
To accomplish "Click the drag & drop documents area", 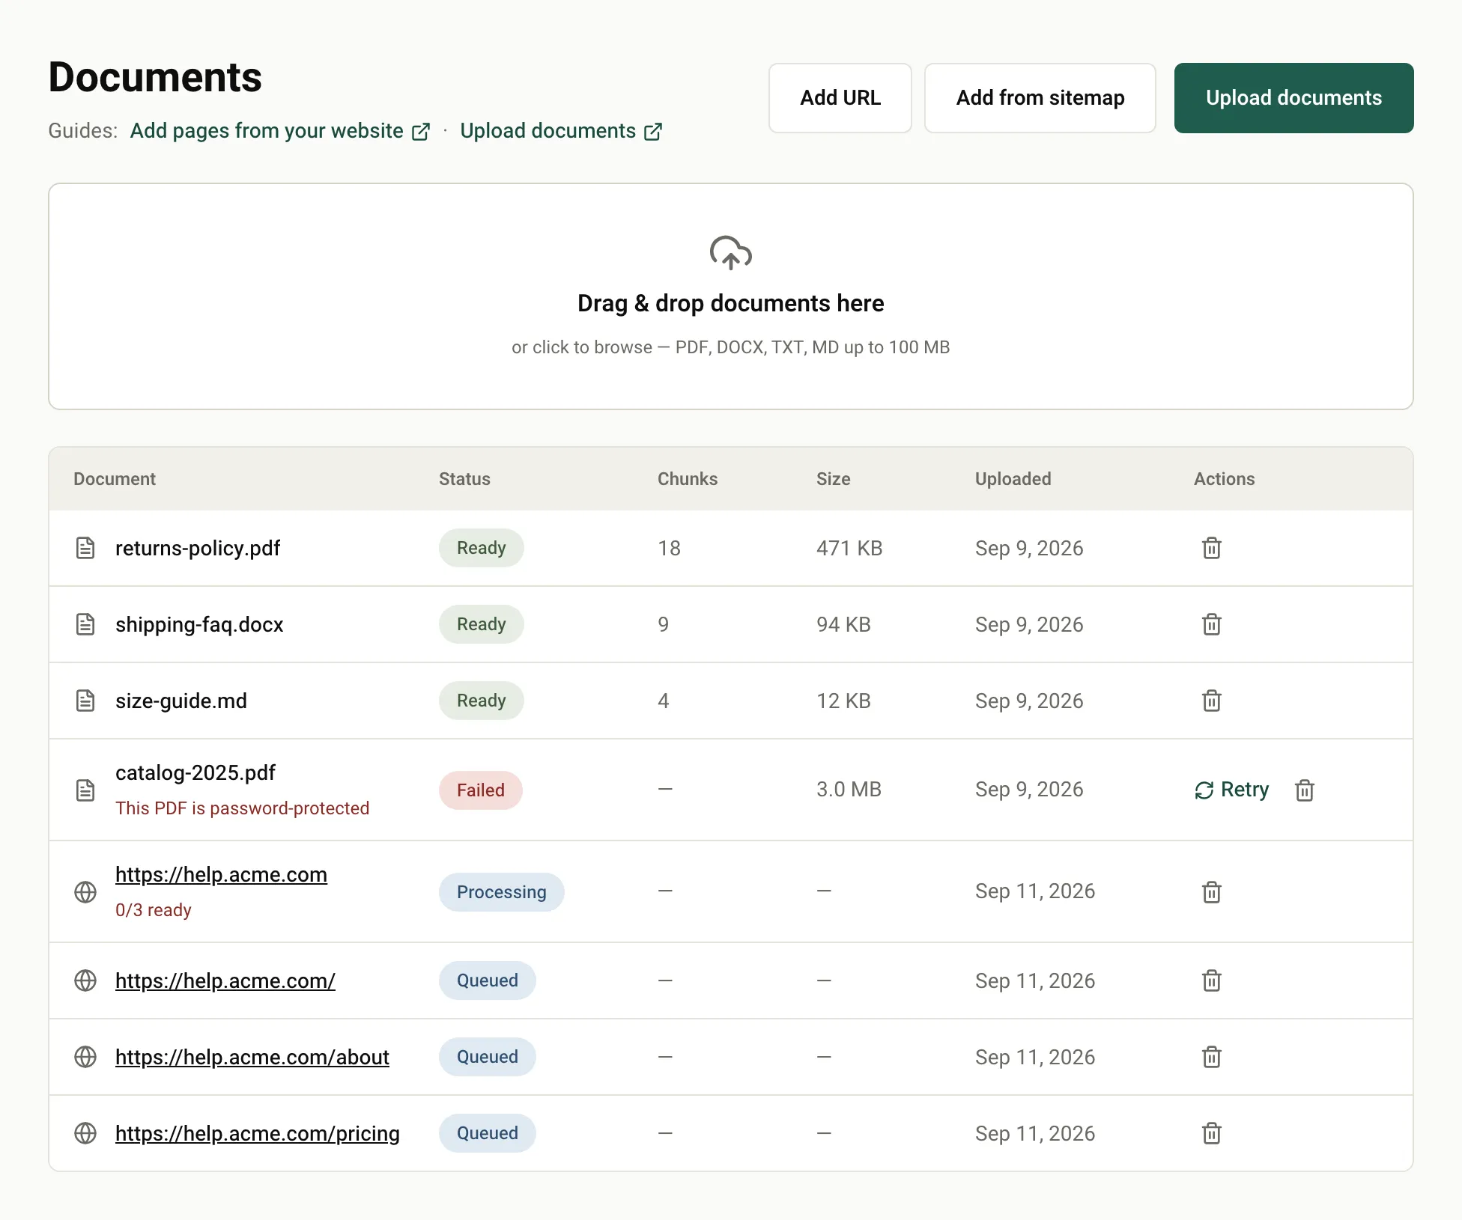I will tap(731, 296).
